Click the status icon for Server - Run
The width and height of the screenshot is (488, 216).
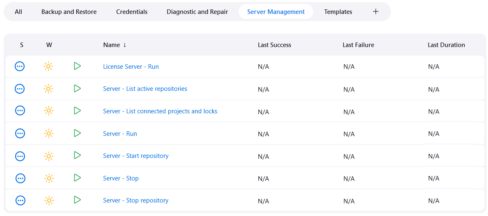click(20, 133)
